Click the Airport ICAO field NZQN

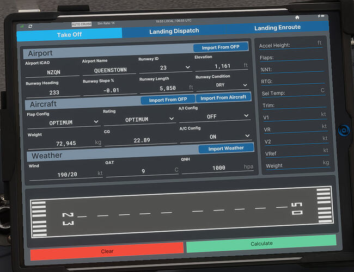click(x=53, y=72)
